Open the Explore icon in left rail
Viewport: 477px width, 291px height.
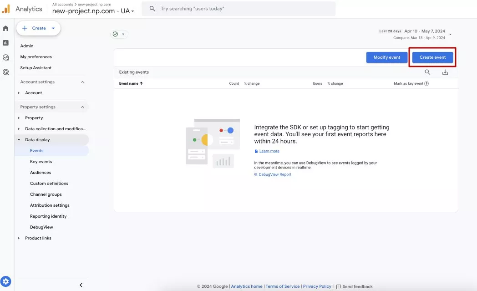coord(5,57)
